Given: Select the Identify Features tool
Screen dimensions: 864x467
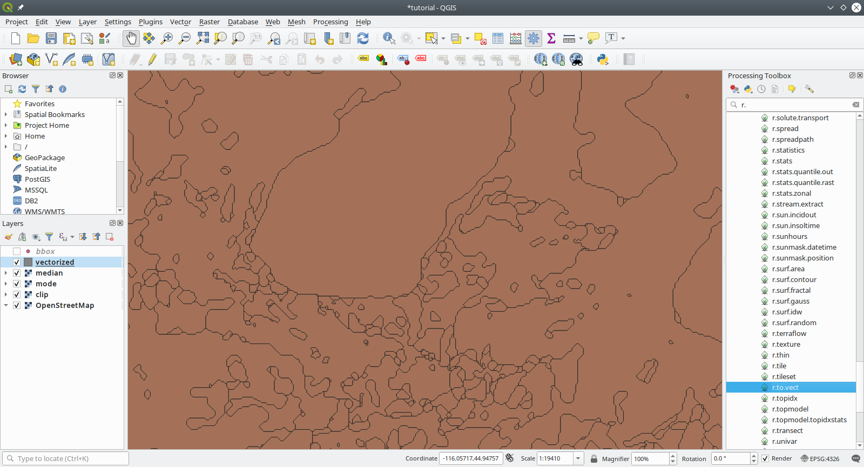Looking at the screenshot, I should pos(389,38).
